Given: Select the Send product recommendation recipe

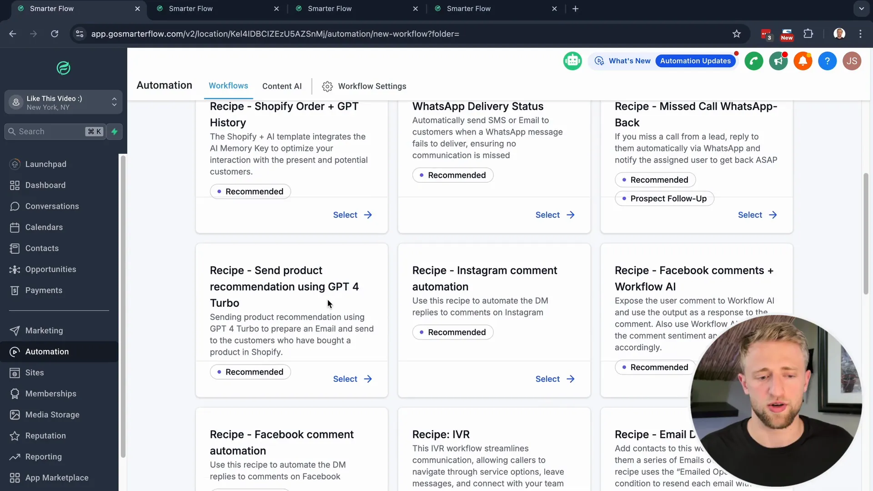Looking at the screenshot, I should tap(352, 379).
